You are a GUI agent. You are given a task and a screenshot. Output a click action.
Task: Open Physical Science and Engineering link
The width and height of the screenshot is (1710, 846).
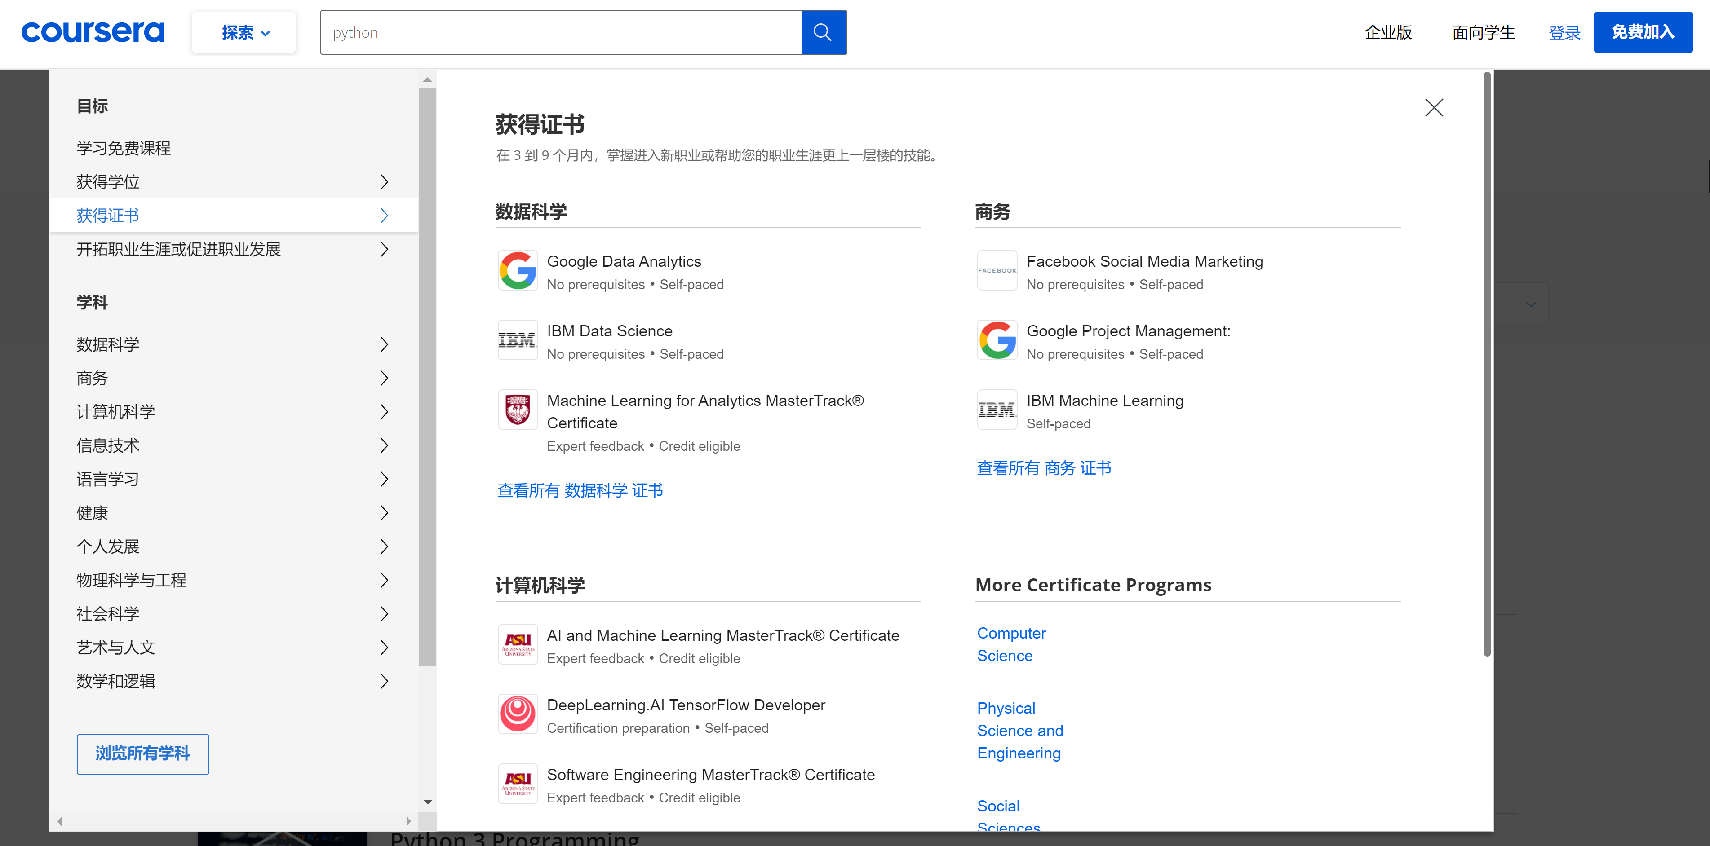point(1019,731)
